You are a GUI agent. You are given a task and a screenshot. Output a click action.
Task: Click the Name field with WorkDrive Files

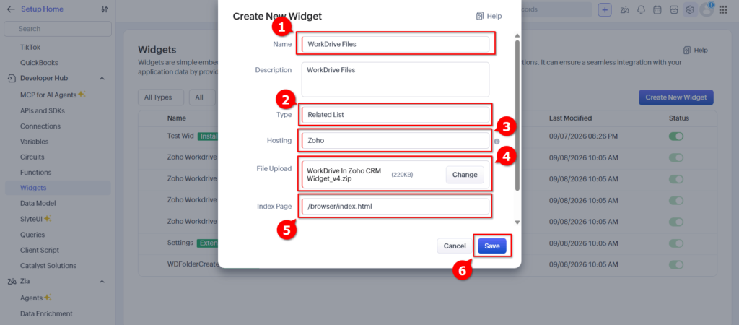point(395,44)
